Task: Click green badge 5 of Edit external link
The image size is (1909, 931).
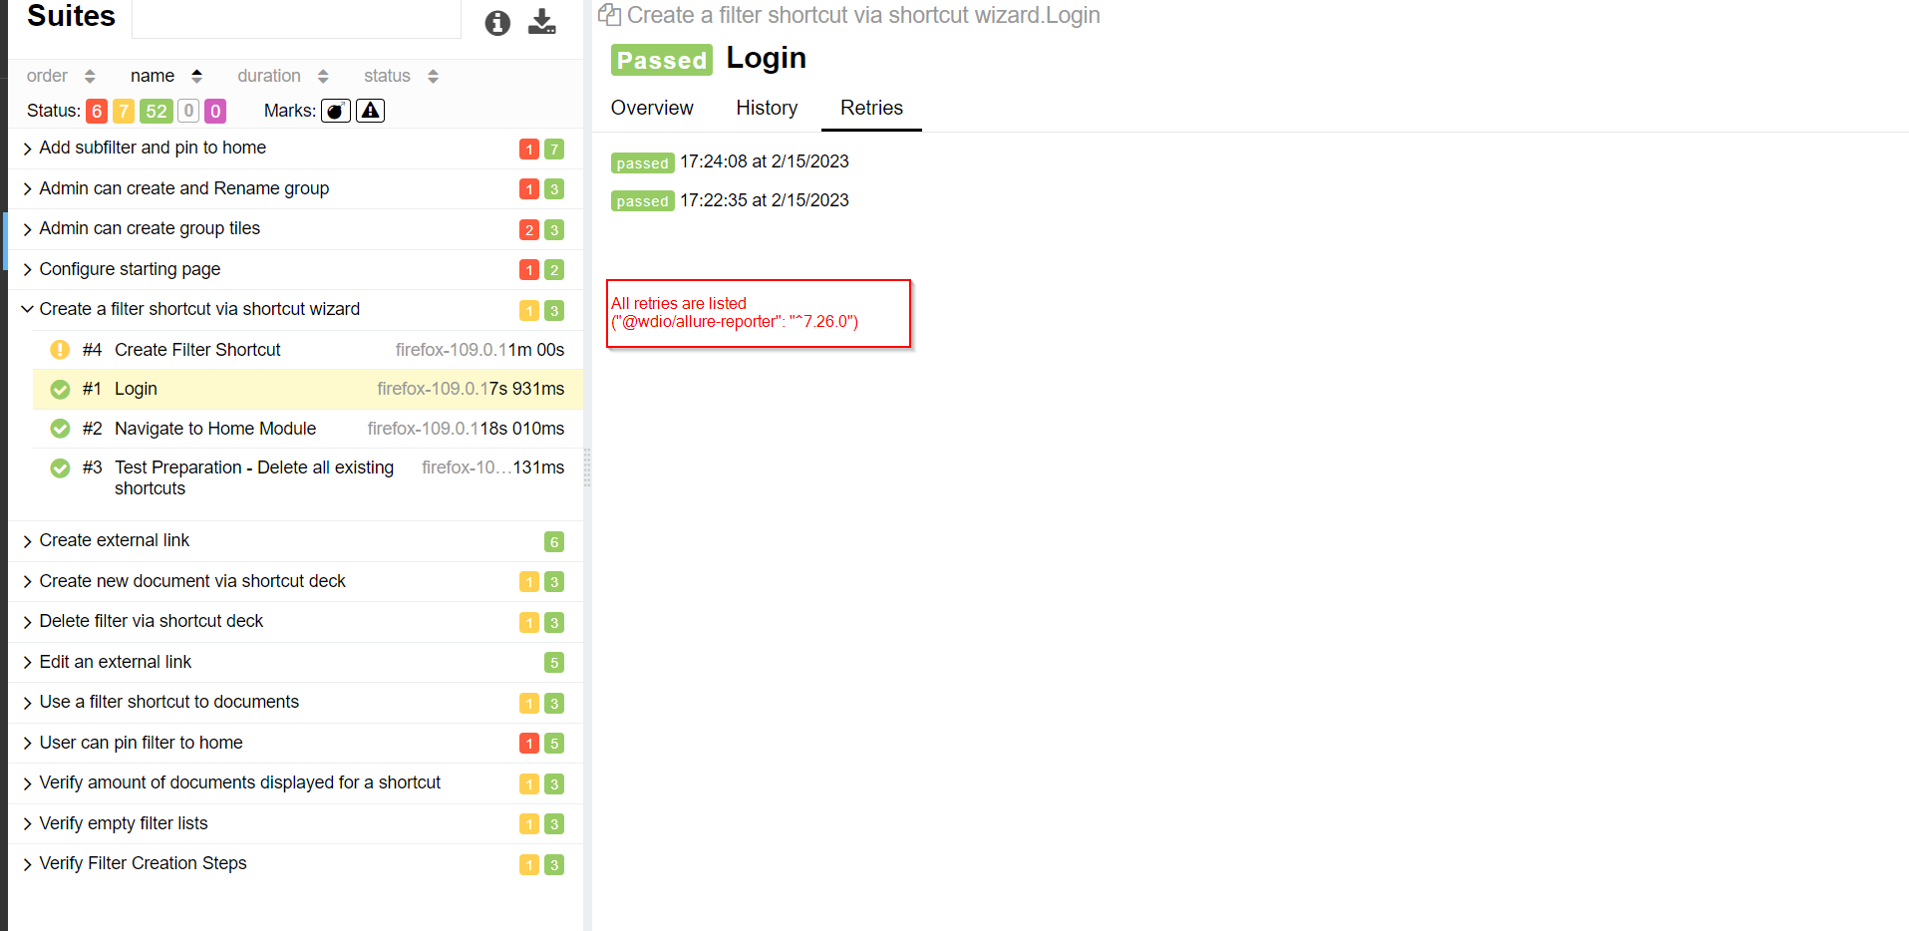Action: (x=554, y=663)
